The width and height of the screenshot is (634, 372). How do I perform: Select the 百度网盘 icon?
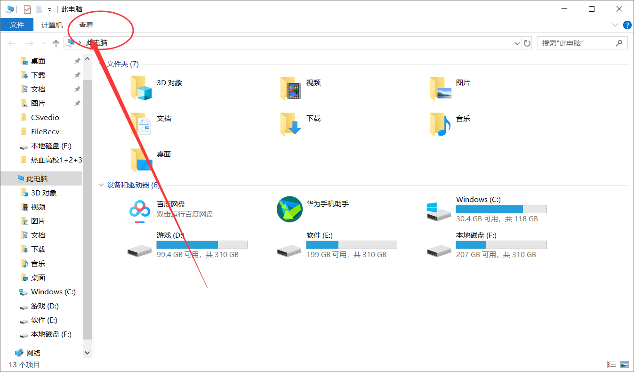pyautogui.click(x=139, y=209)
